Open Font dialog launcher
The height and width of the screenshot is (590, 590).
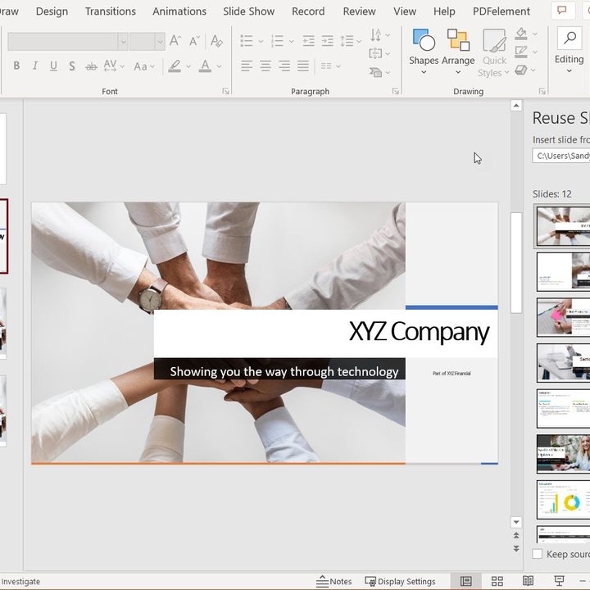tap(225, 91)
